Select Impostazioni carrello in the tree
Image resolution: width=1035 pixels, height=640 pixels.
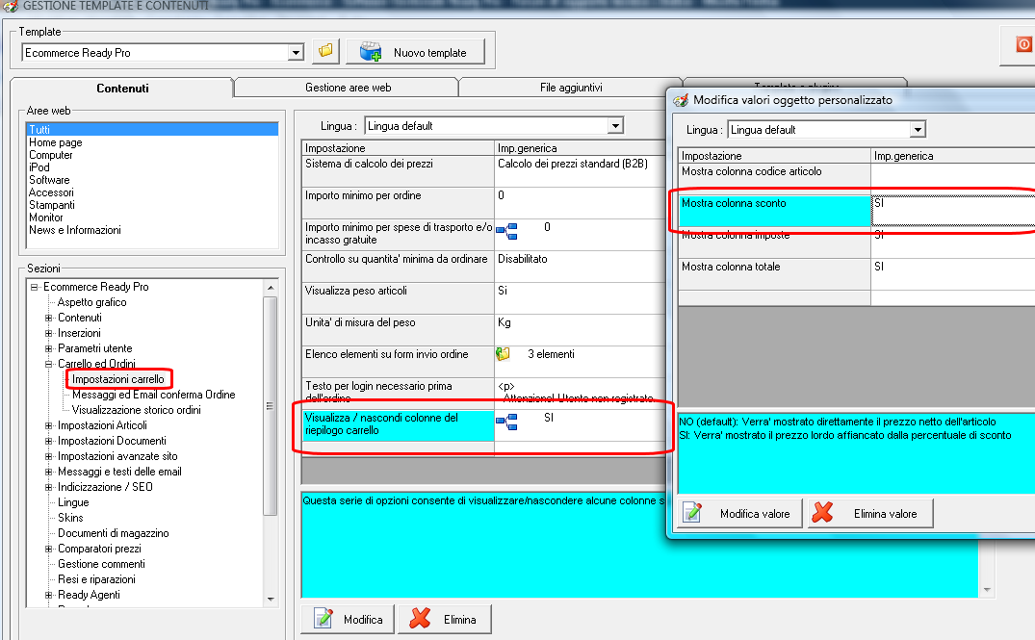tap(118, 379)
